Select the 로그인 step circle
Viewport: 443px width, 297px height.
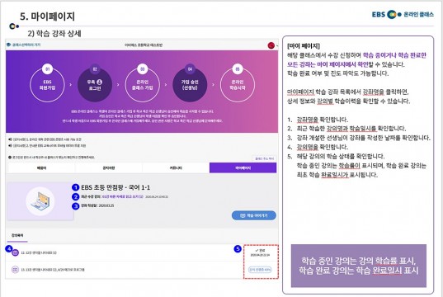point(95,85)
